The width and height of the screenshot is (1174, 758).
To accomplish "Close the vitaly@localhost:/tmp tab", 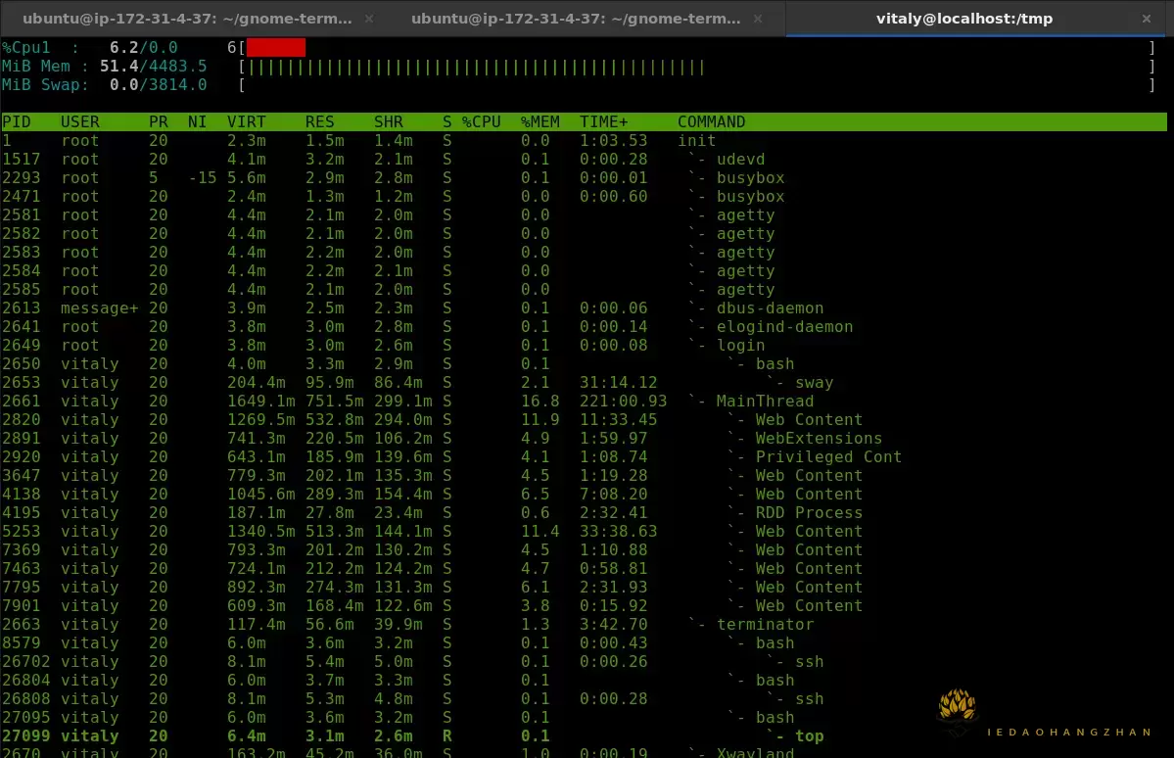I will (1147, 19).
